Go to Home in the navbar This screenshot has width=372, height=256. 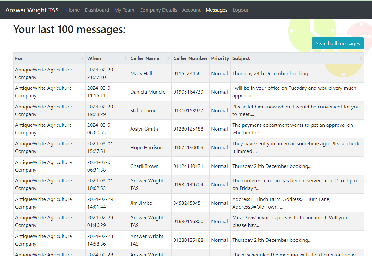pyautogui.click(x=73, y=10)
